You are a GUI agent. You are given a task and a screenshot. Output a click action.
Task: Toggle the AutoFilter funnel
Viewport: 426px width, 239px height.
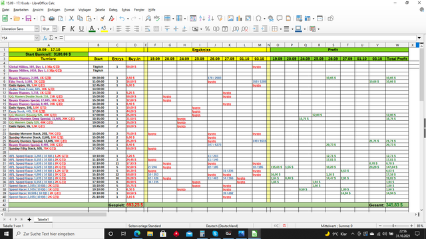point(220,19)
